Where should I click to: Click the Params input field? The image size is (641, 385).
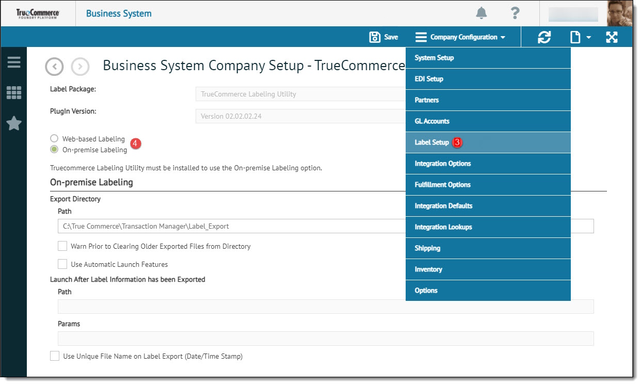(326, 339)
